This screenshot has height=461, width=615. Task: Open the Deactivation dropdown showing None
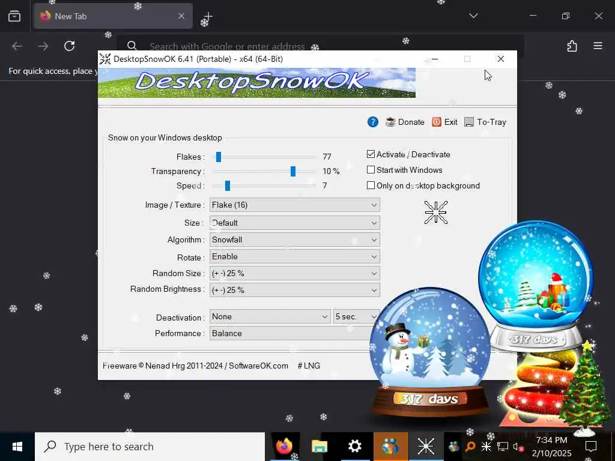270,316
